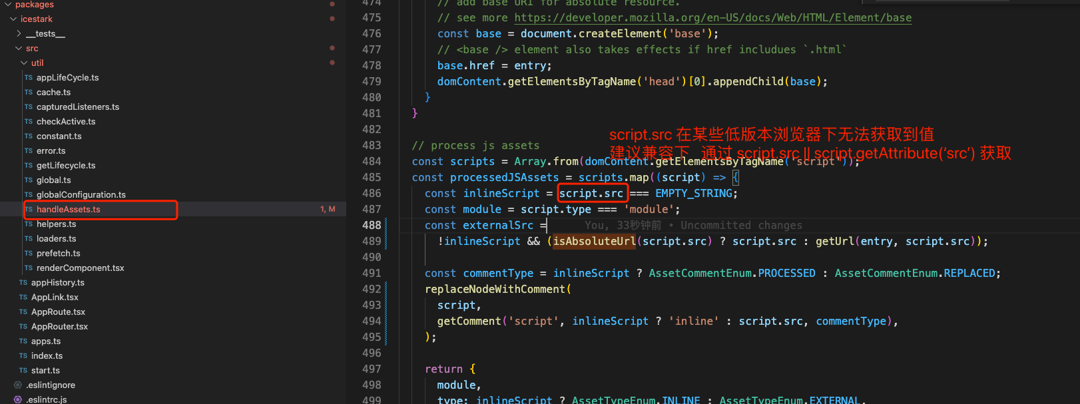Open the developer.mozilla.org base element link
The width and height of the screenshot is (1080, 404).
(713, 18)
